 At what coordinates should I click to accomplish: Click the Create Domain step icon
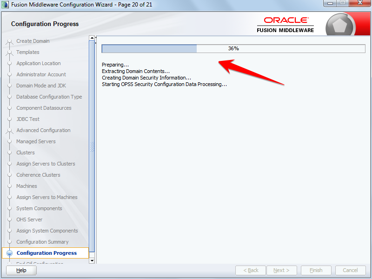[x=9, y=41]
